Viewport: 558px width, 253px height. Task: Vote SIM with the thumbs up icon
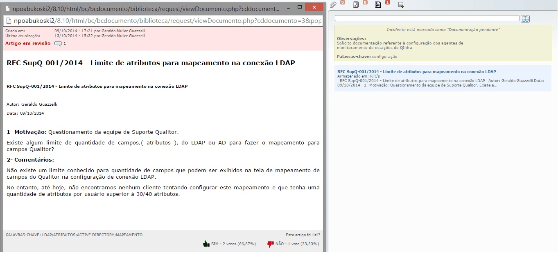click(206, 244)
